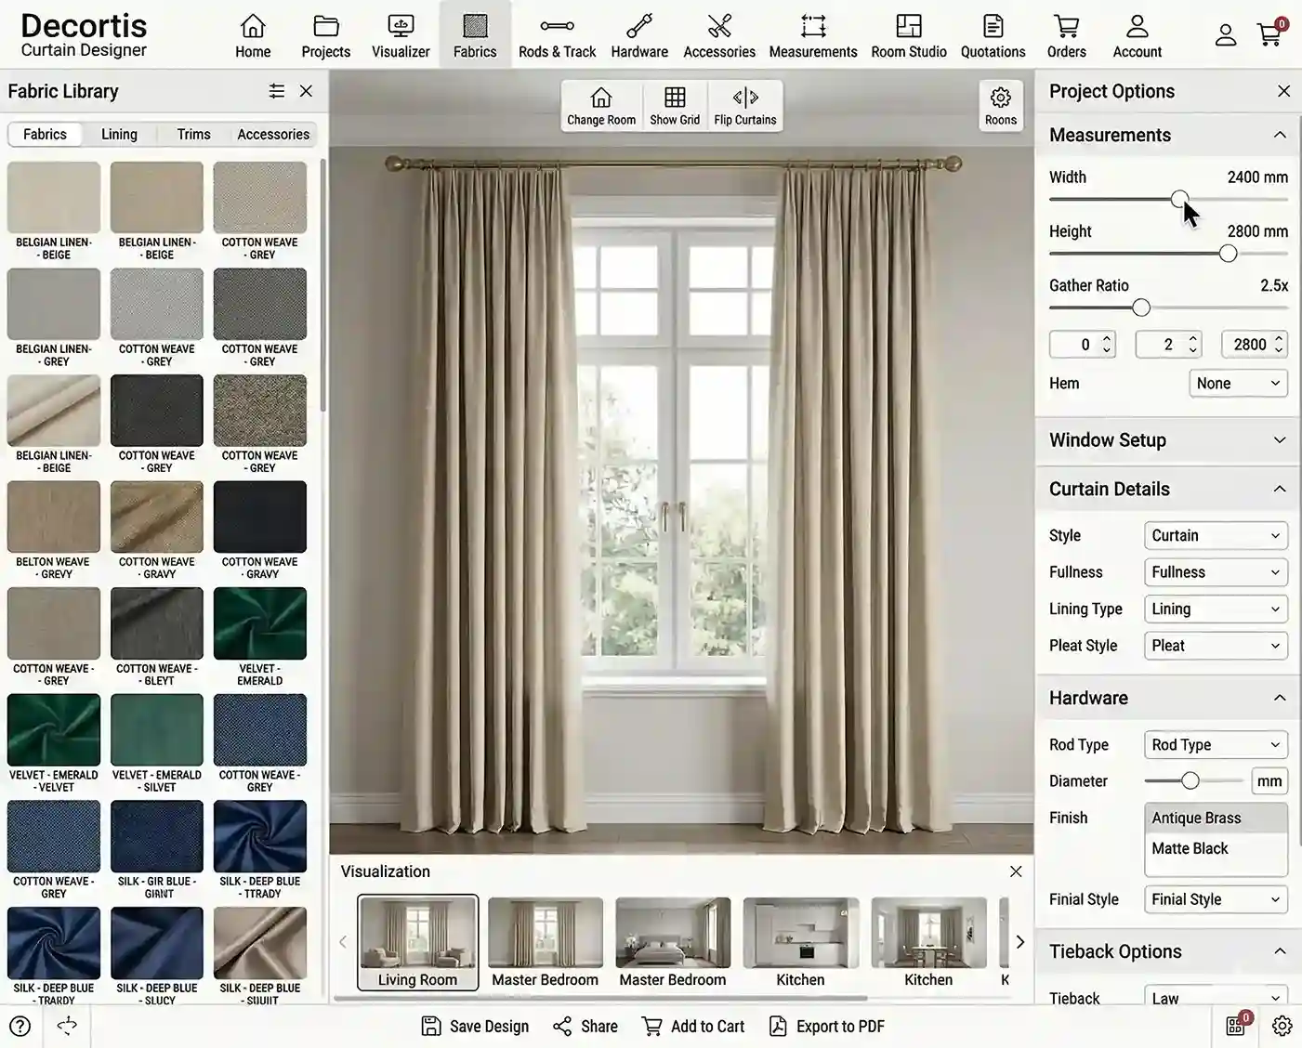This screenshot has height=1048, width=1302.
Task: Switch to the Trims tab
Action: [x=192, y=134]
